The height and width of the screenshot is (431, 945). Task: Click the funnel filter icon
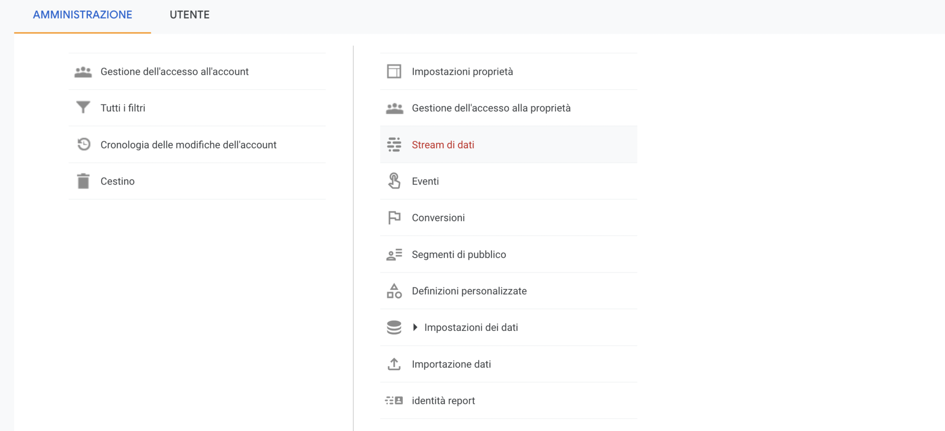[x=83, y=108]
